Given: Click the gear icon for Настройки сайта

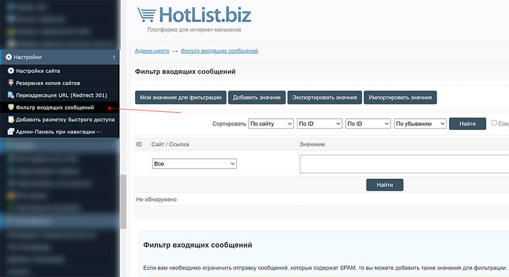Looking at the screenshot, I should click(x=11, y=71).
